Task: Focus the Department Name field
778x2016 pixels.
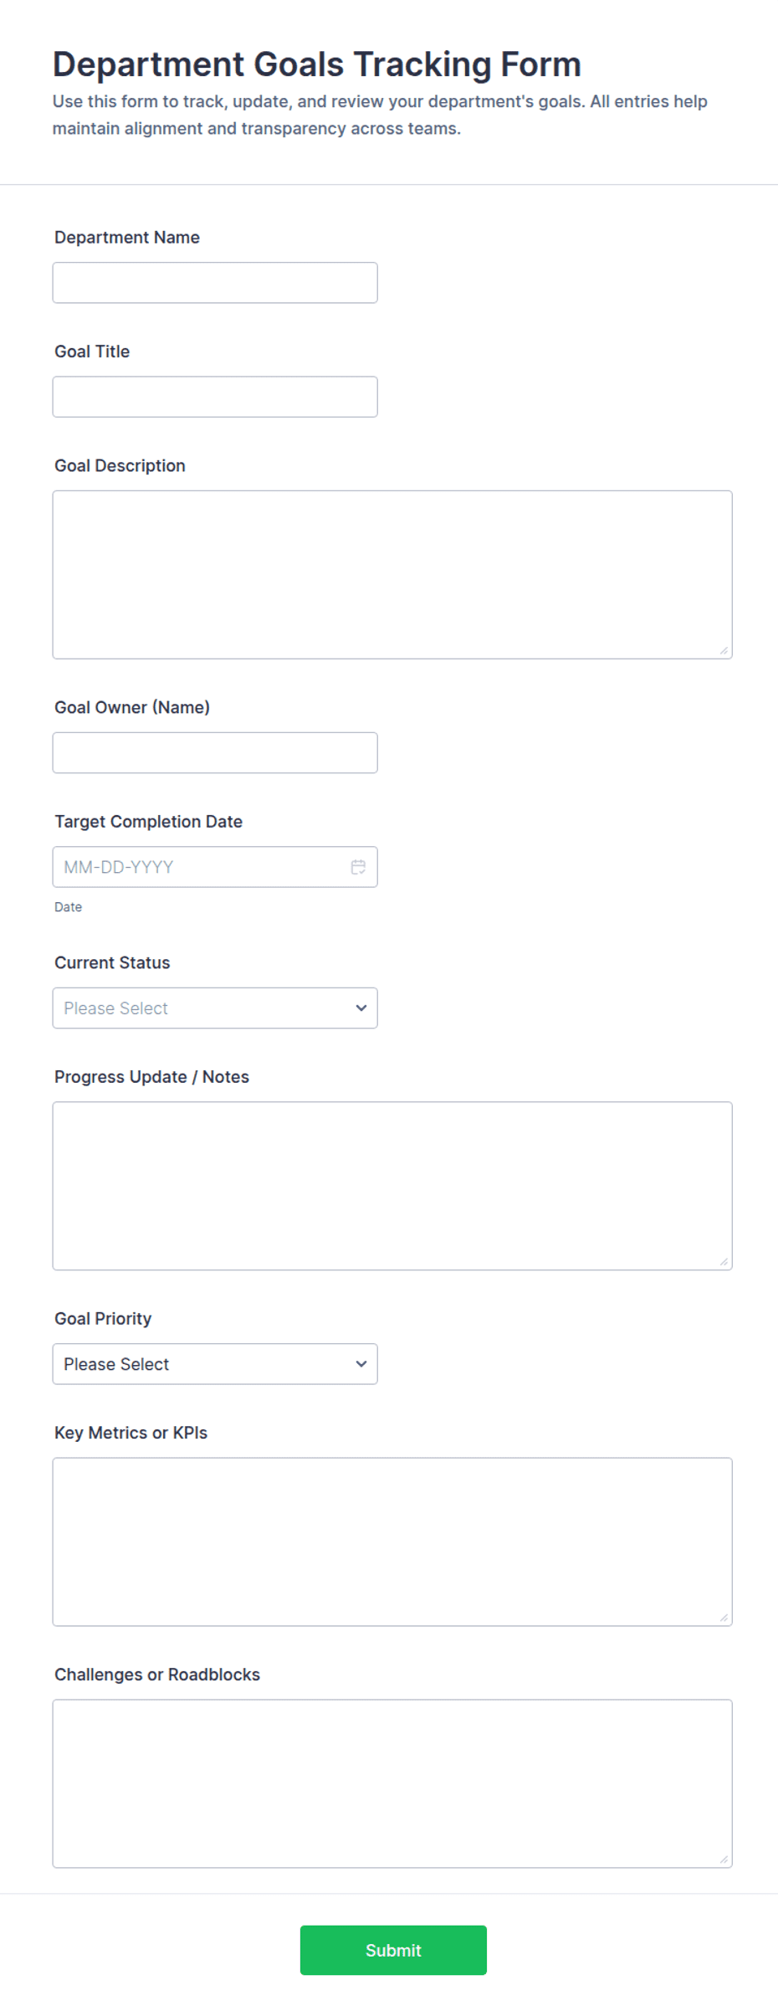Action: coord(215,283)
